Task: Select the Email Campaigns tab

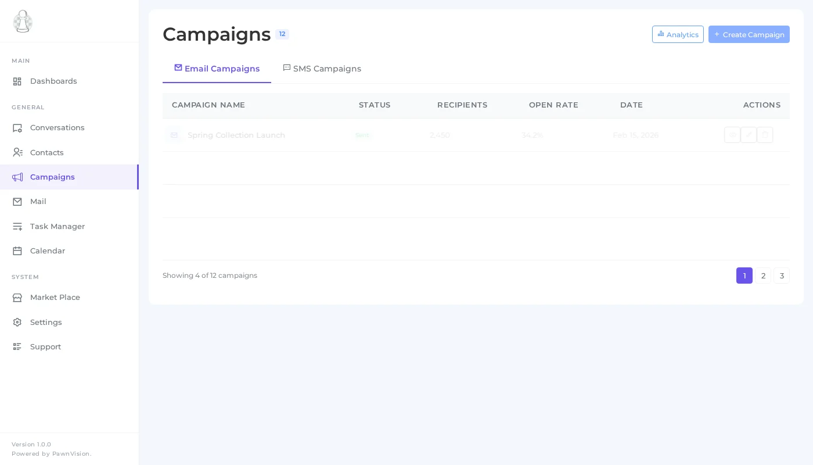Action: pyautogui.click(x=217, y=69)
